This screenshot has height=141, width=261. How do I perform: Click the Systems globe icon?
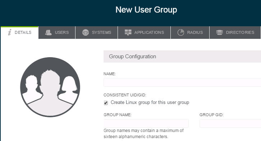(x=86, y=32)
